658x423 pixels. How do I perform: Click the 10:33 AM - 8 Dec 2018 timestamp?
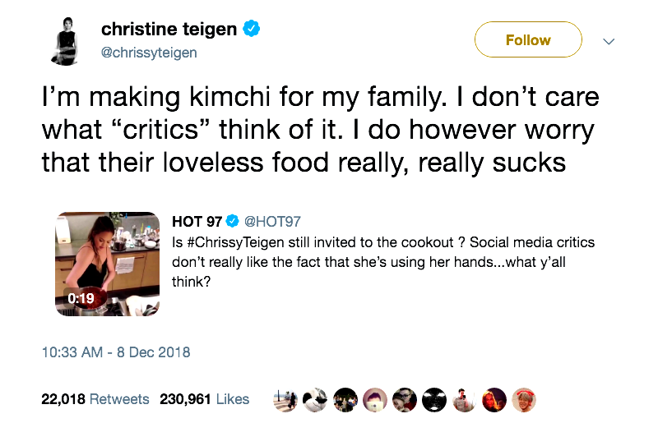pyautogui.click(x=115, y=352)
